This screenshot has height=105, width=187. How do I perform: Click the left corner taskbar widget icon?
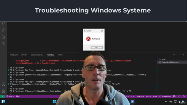(x=3, y=101)
